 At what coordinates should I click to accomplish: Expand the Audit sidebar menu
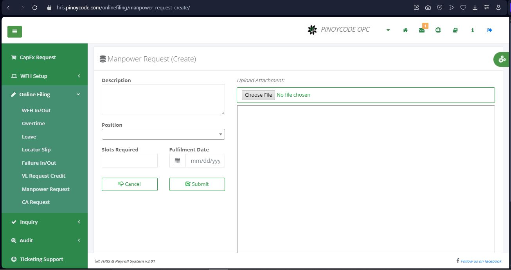coord(45,240)
